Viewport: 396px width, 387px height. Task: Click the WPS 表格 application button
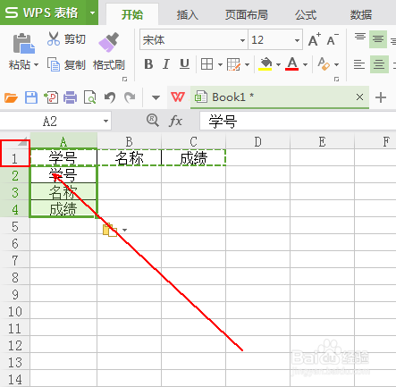43,13
